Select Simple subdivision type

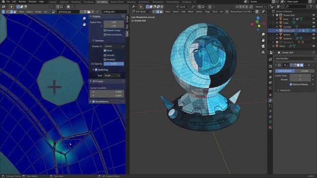tap(305, 71)
